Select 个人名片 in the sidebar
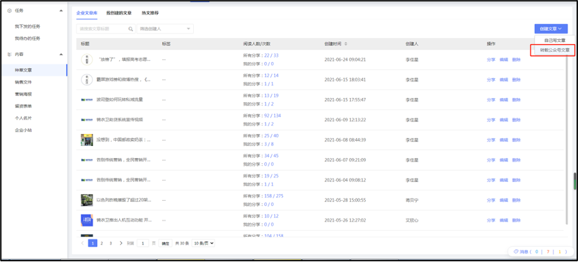The height and width of the screenshot is (262, 578). pyautogui.click(x=23, y=118)
